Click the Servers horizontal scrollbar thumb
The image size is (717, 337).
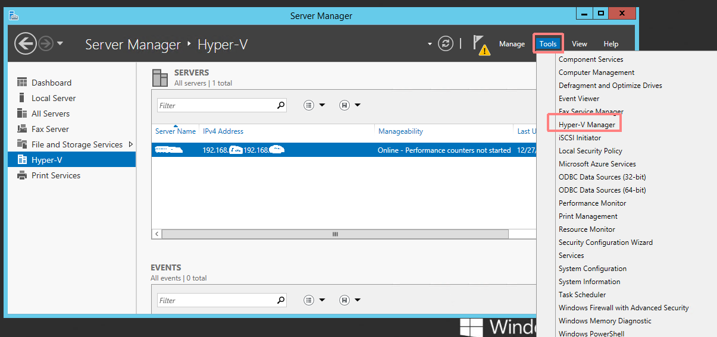(335, 234)
